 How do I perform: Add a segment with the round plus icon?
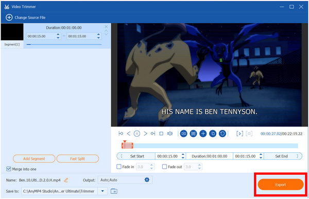pyautogui.click(x=203, y=134)
